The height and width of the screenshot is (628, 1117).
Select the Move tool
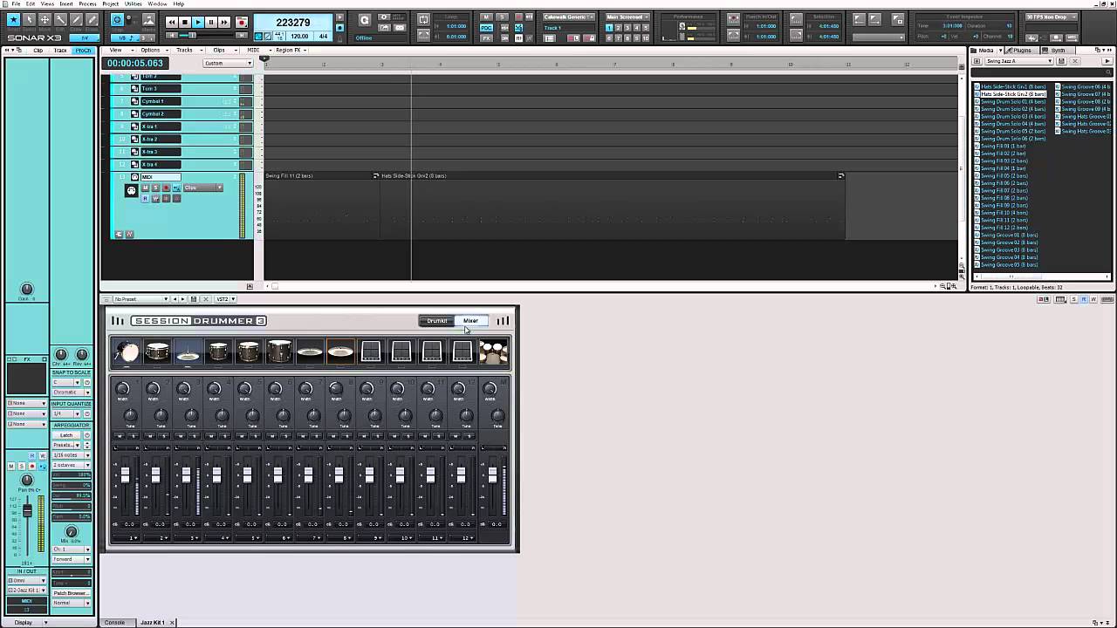45,19
